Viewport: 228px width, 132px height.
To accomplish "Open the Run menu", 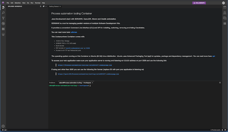I will tap(32, 3).
